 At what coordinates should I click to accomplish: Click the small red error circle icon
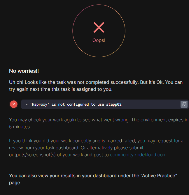click(14, 104)
